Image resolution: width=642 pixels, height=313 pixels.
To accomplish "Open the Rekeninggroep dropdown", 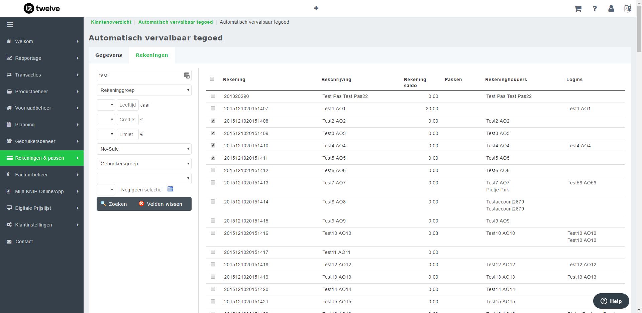I will click(144, 90).
